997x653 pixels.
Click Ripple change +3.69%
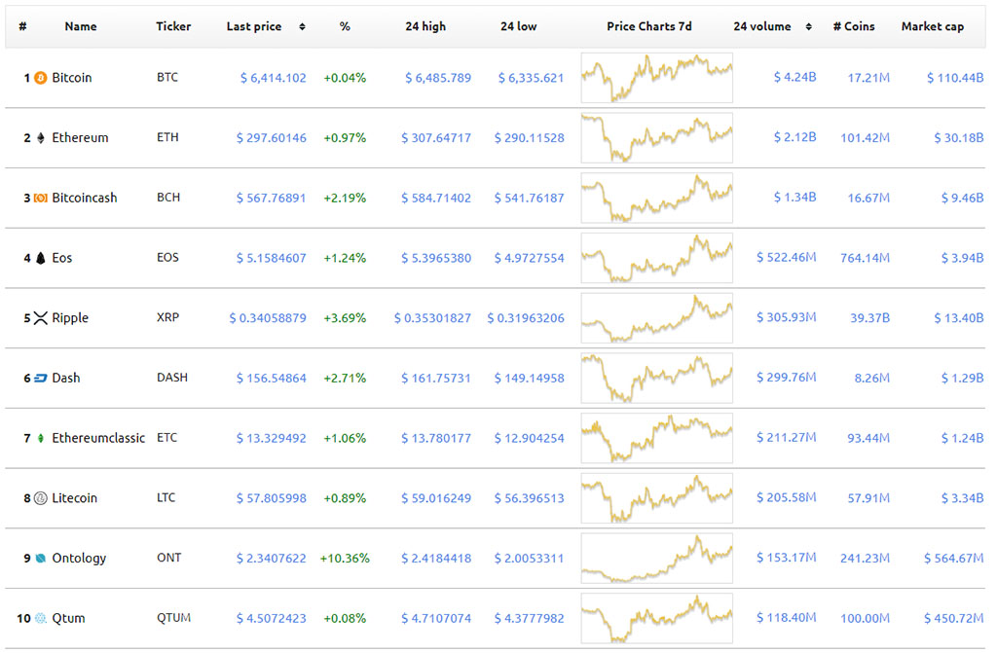[345, 318]
